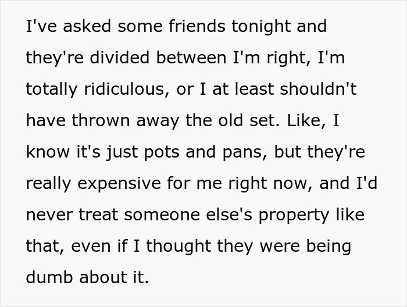Image resolution: width=407 pixels, height=307 pixels.
Task: Click the word "Like," after old set
Action: click(306, 121)
